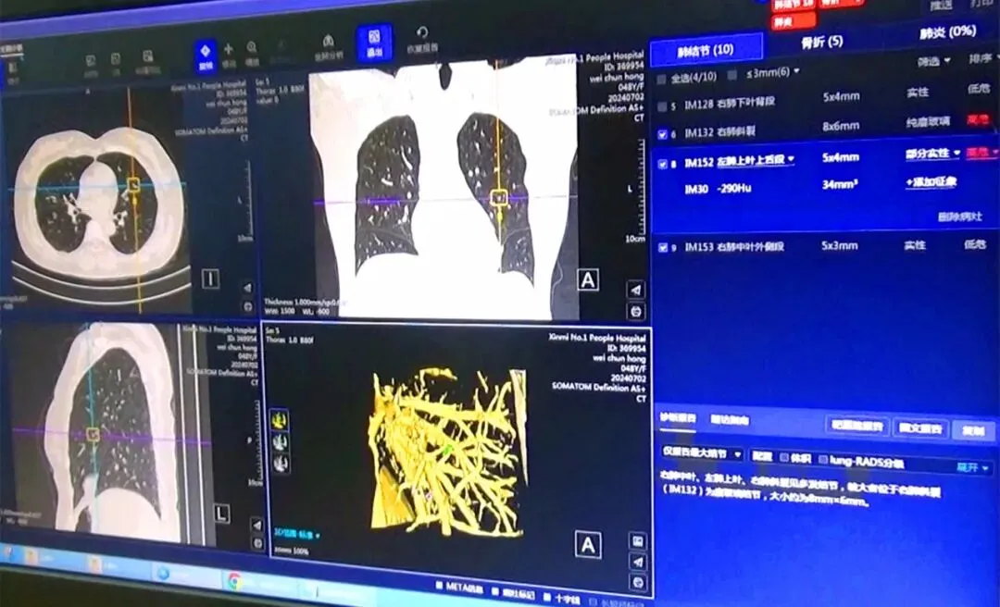Viewport: 1000px width, 607px height.
Task: Toggle the ≤3mm(6) filter checkbox
Action: [x=732, y=75]
